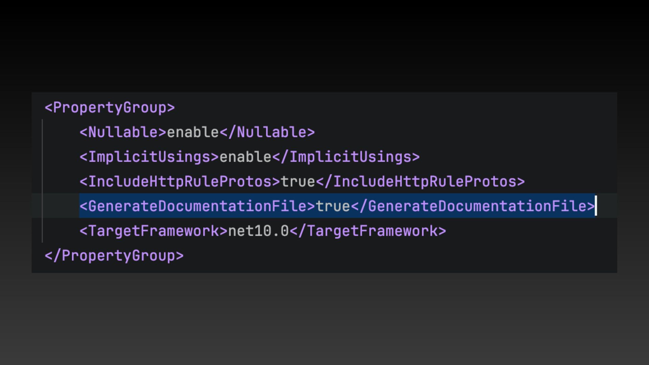Click the true value in IncludeHttpRuleProtos
This screenshot has height=365, width=649.
click(298, 182)
